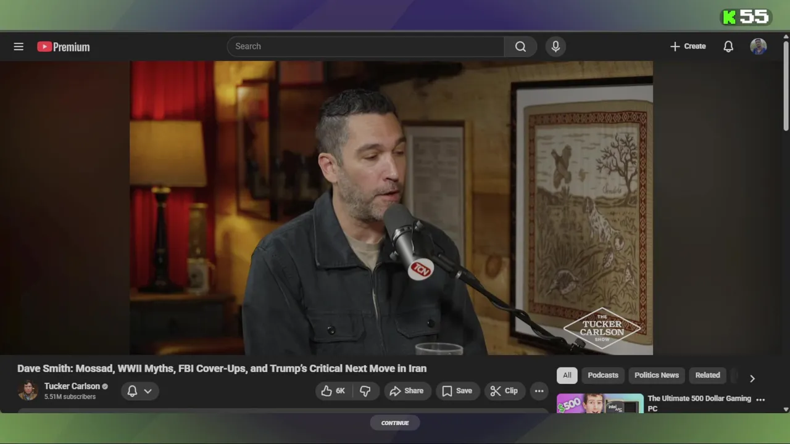Share the video
The width and height of the screenshot is (790, 444).
pos(406,390)
